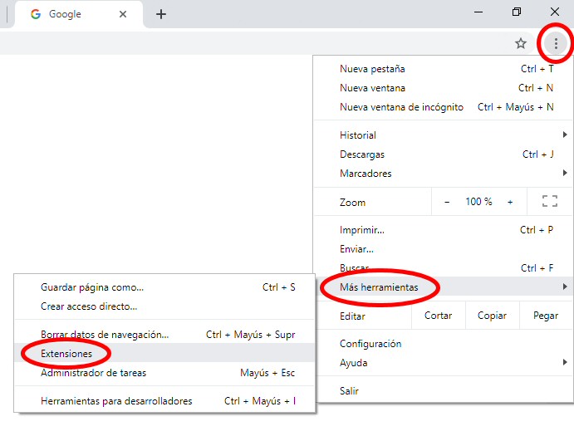Click the Copiar button

492,316
